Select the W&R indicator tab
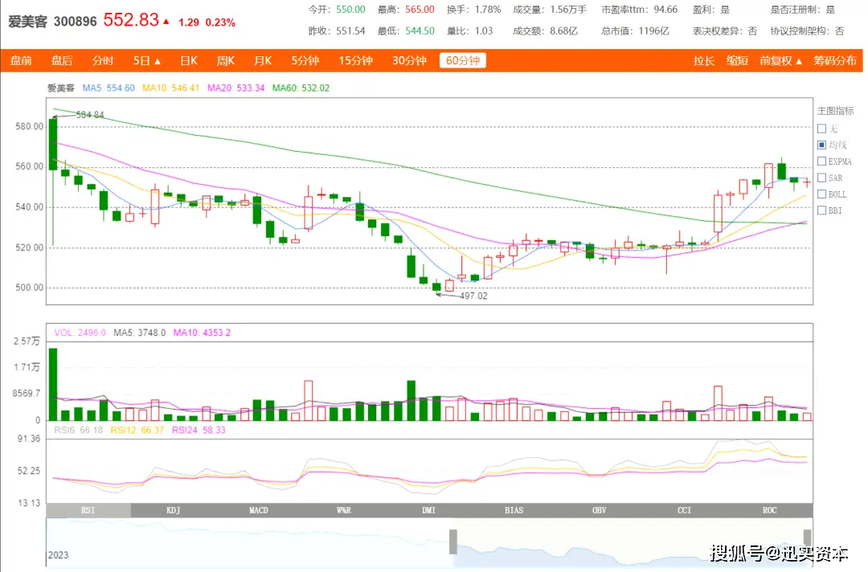Image resolution: width=868 pixels, height=572 pixels. (x=344, y=510)
